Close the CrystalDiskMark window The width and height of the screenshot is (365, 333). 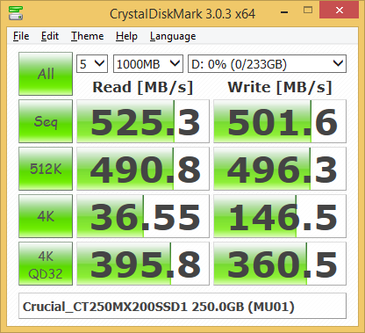coord(340,10)
